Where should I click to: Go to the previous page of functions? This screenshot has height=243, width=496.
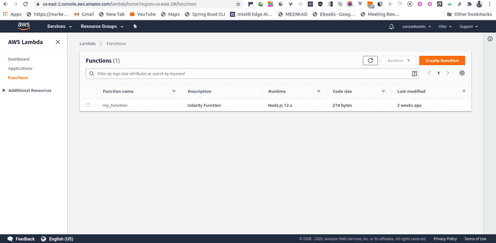click(429, 73)
